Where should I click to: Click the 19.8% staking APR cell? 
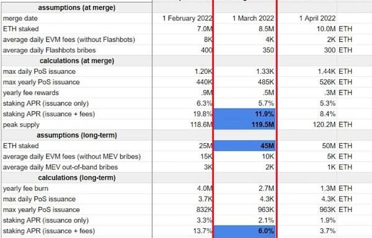[183, 114]
